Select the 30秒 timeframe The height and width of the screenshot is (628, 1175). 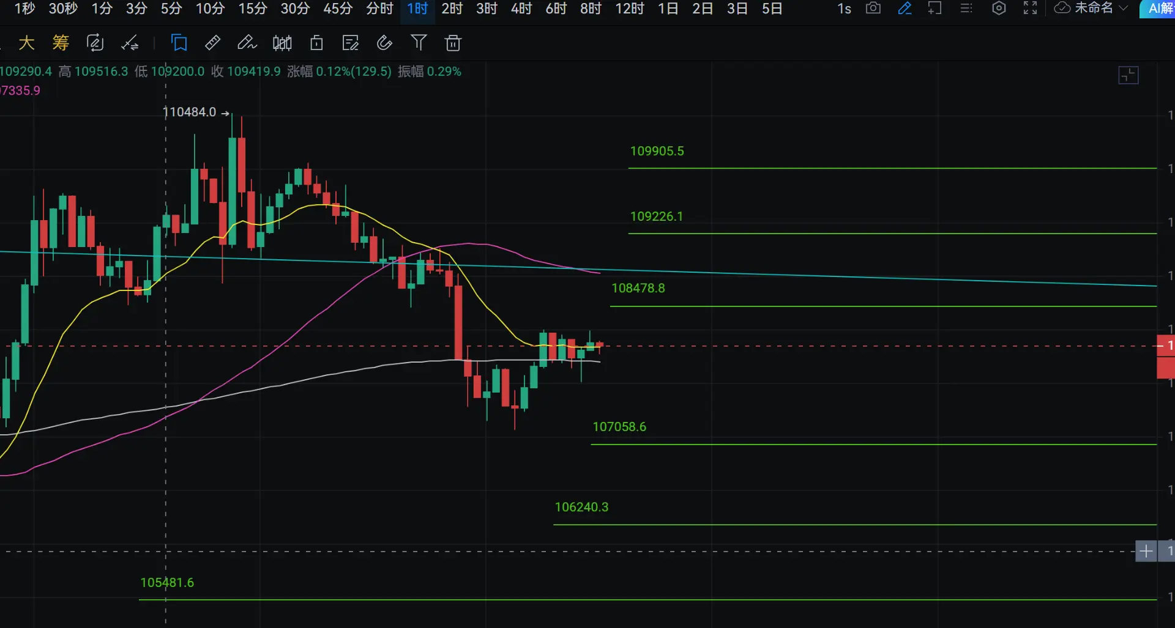coord(64,9)
